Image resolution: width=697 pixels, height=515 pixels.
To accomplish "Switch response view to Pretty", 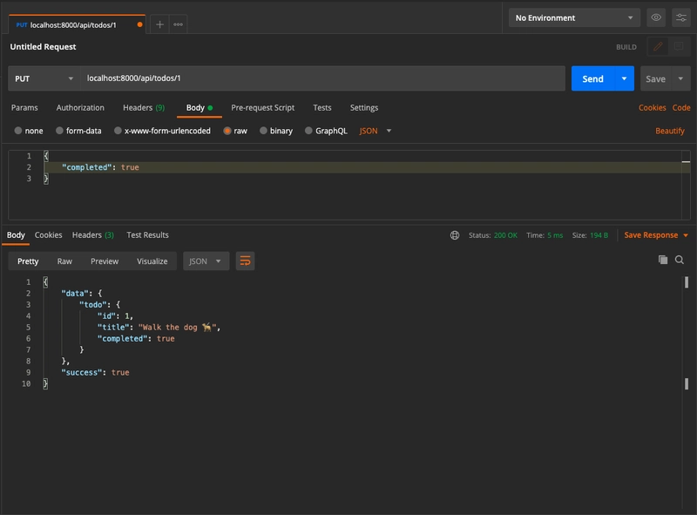I will pos(28,261).
